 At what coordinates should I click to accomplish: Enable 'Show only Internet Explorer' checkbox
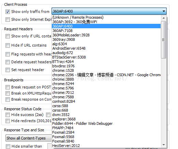(x=8, y=19)
